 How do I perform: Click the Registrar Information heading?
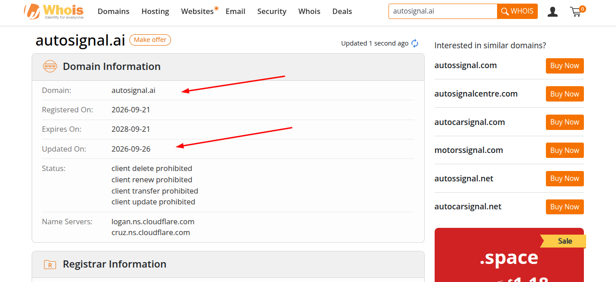[114, 264]
